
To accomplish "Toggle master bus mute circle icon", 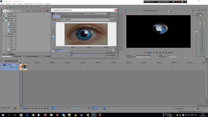I will pyautogui.click(x=198, y=16).
